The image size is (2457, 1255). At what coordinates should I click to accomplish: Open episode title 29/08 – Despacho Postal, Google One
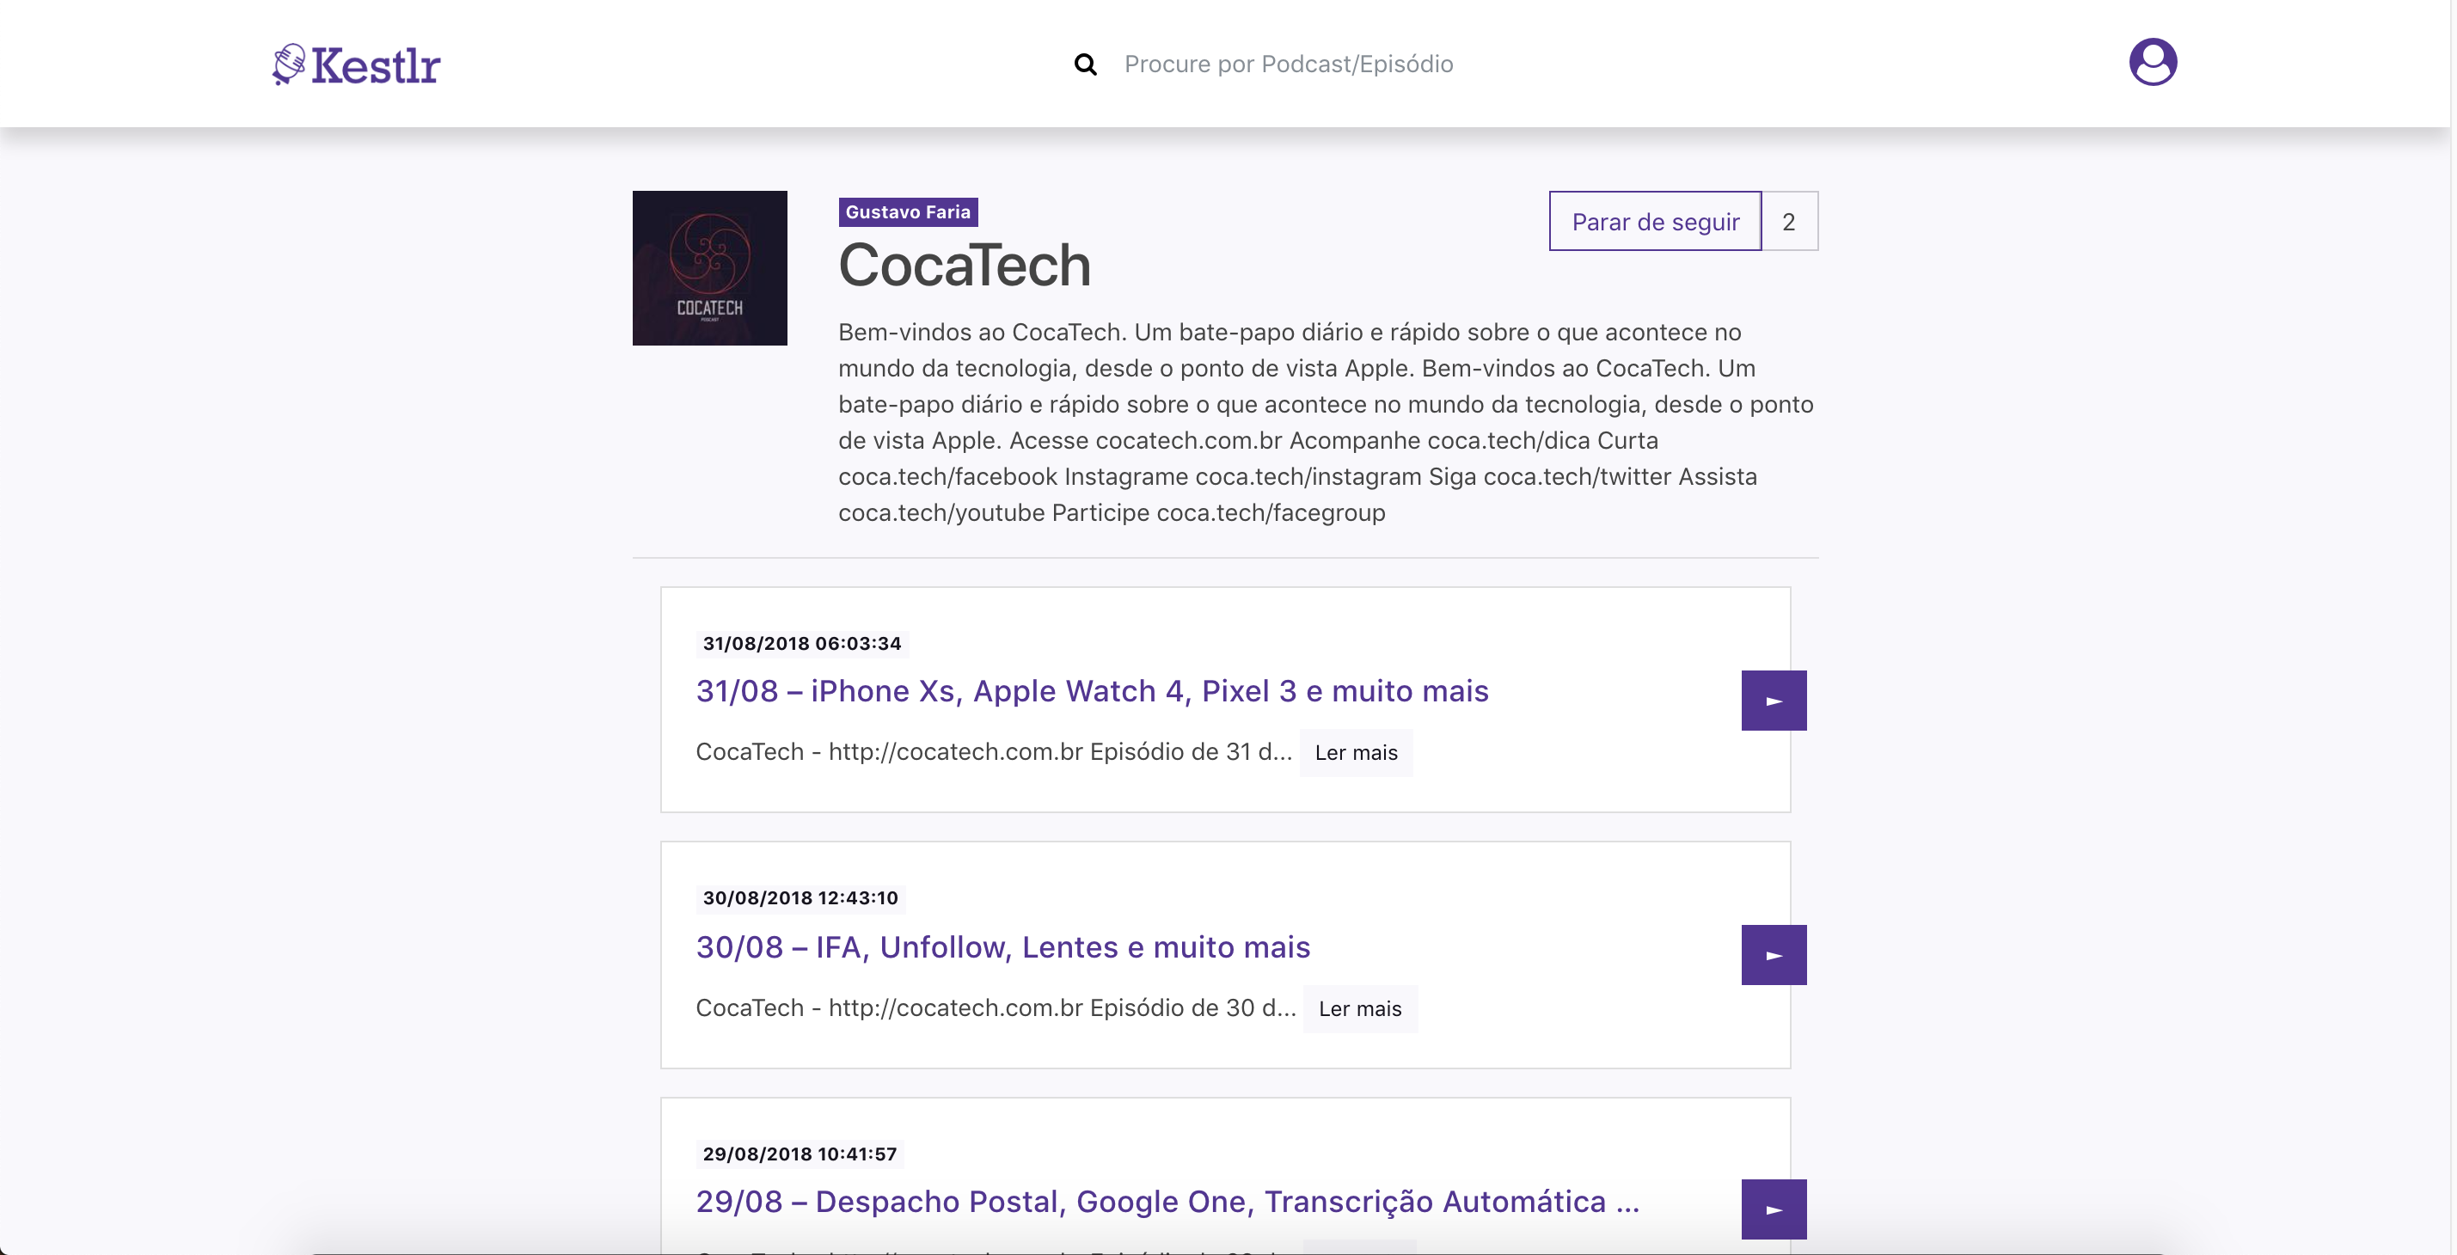tap(1167, 1202)
